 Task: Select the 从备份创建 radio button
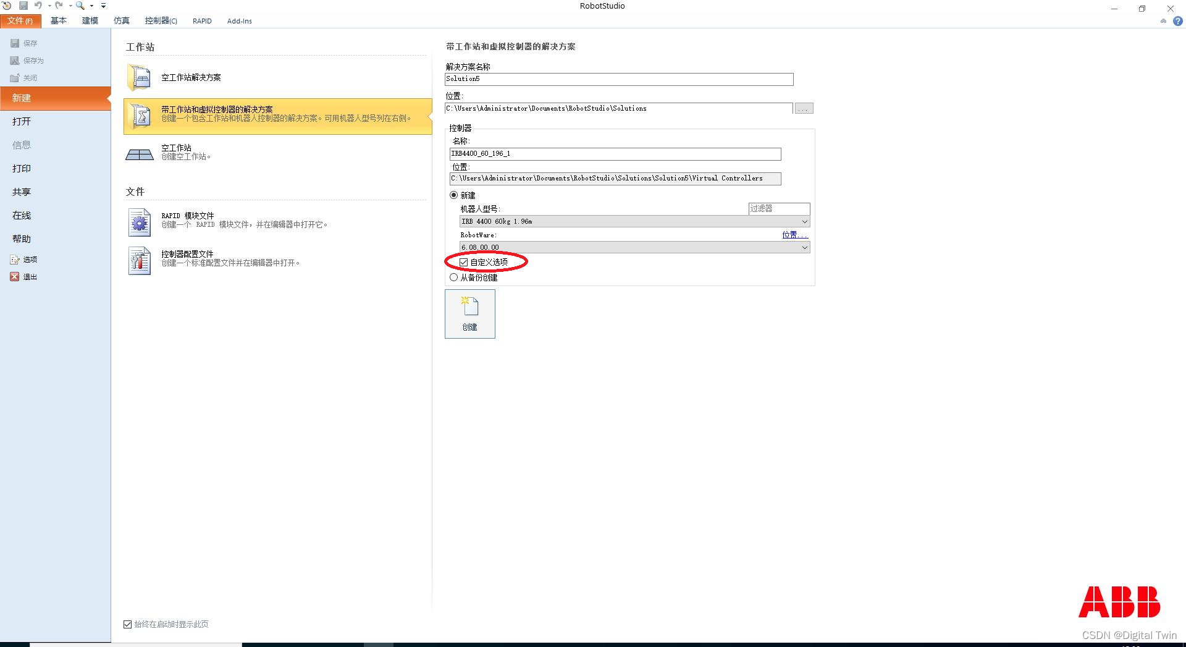[454, 277]
